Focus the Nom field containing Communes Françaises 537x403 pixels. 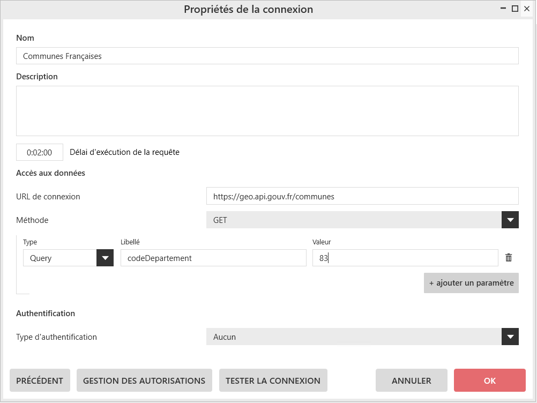[x=267, y=56]
